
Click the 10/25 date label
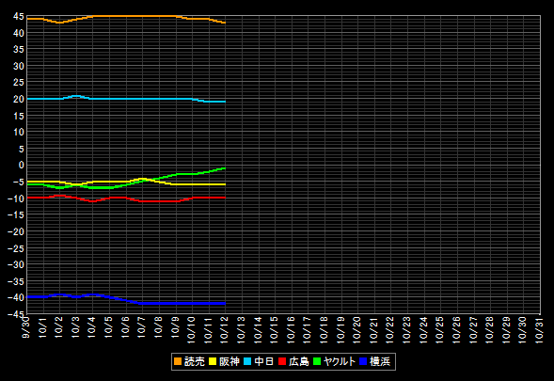439,329
